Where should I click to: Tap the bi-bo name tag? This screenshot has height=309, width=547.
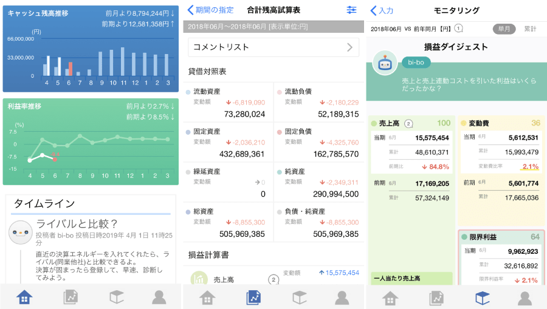tap(416, 63)
